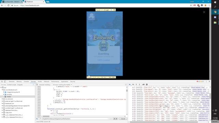219x123 pixels.
Task: Switch to the Network tab
Action: (x=47, y=81)
